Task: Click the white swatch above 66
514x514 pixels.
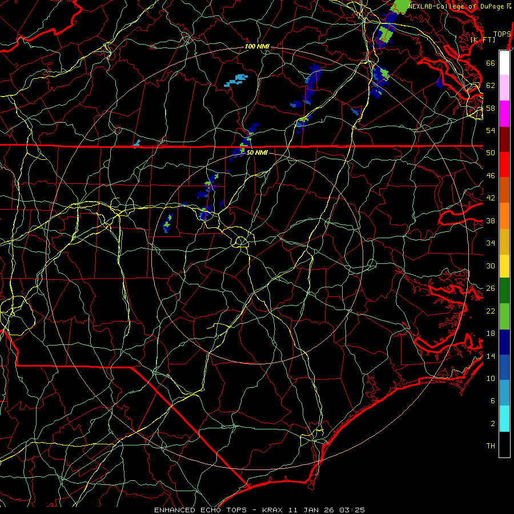Action: [504, 63]
